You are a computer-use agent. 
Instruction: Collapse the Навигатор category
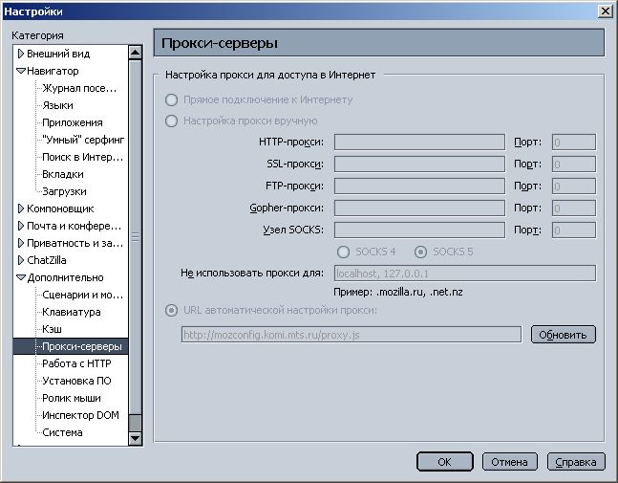20,71
